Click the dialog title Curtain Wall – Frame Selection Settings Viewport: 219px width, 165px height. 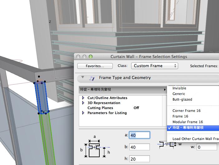click(x=149, y=57)
